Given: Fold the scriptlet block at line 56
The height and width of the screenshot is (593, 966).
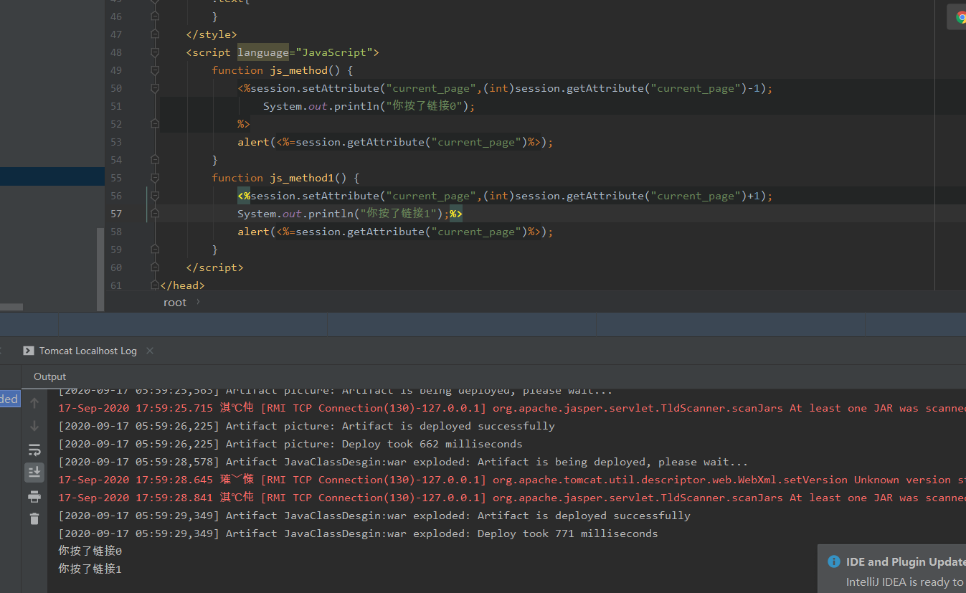Looking at the screenshot, I should pos(155,196).
